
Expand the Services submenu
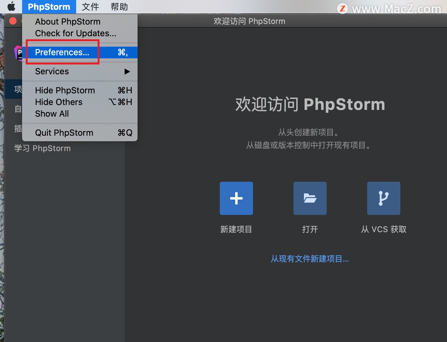(x=80, y=71)
